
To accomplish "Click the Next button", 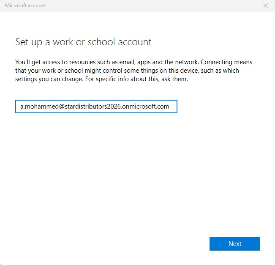I will click(x=234, y=244).
